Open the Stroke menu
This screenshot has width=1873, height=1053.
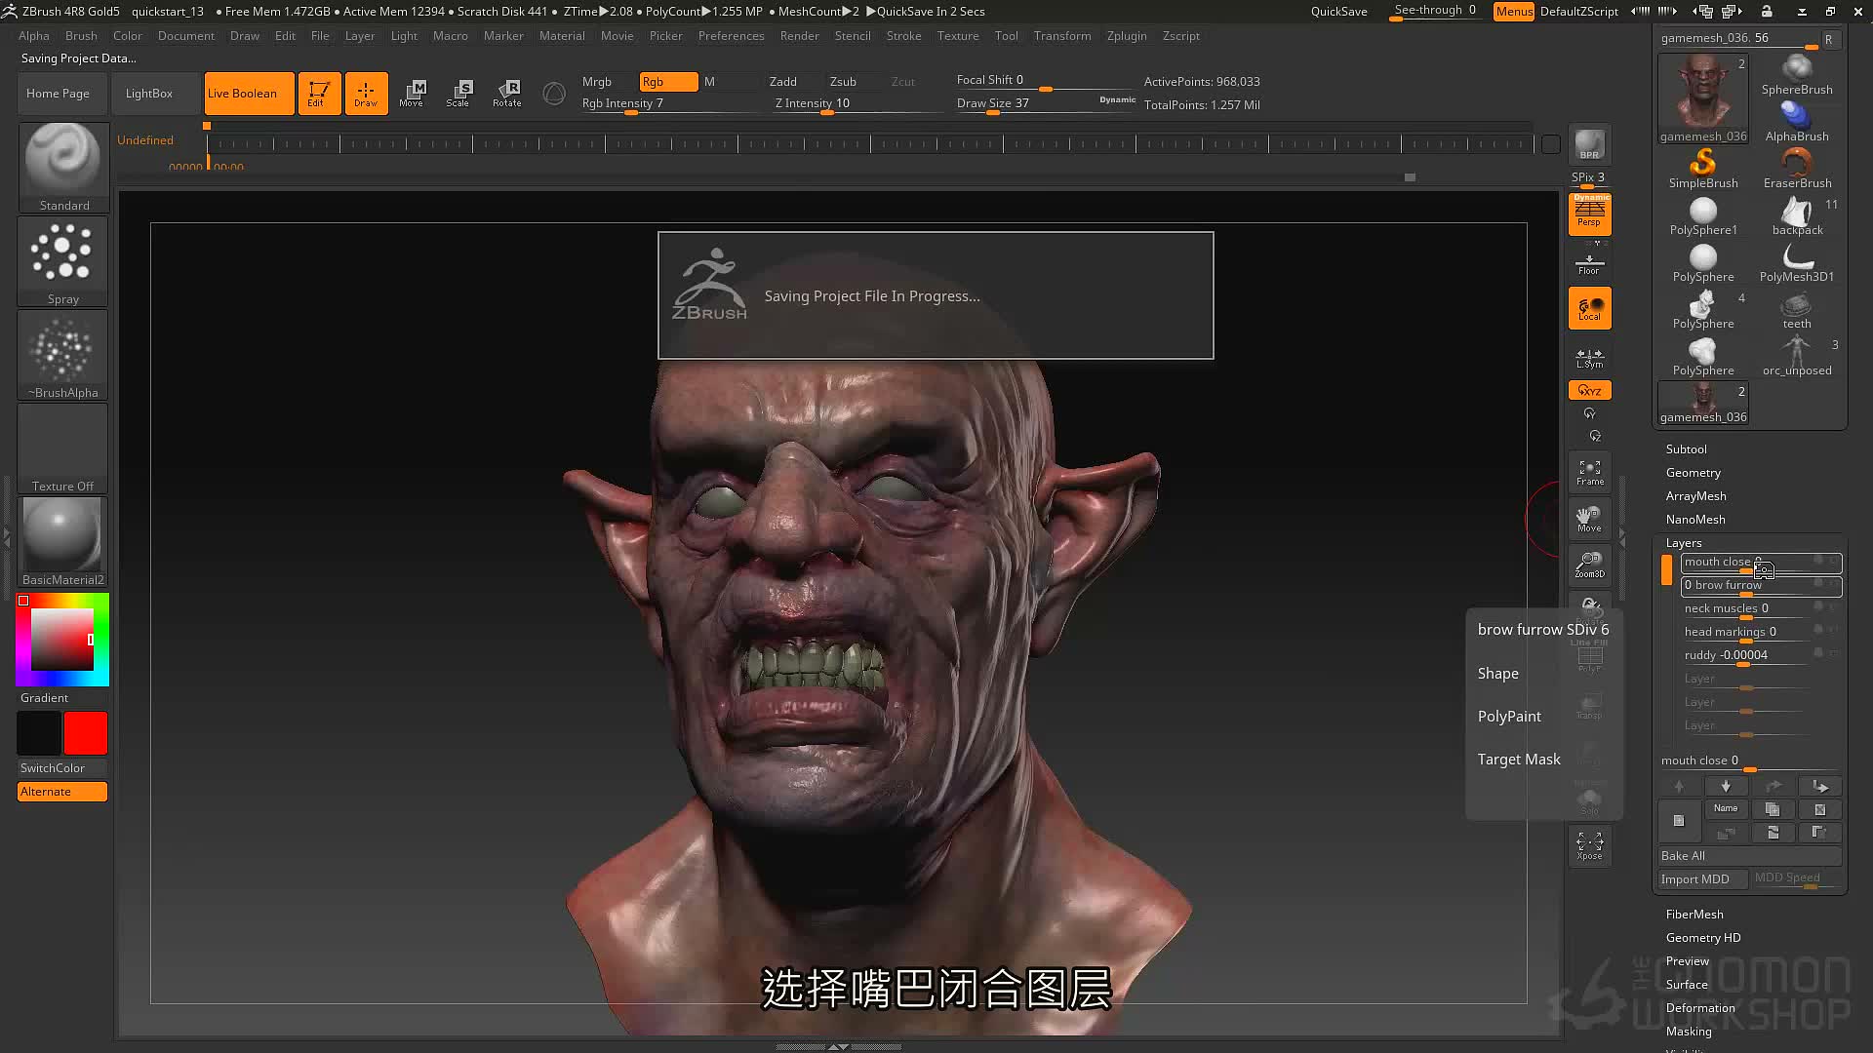903,36
